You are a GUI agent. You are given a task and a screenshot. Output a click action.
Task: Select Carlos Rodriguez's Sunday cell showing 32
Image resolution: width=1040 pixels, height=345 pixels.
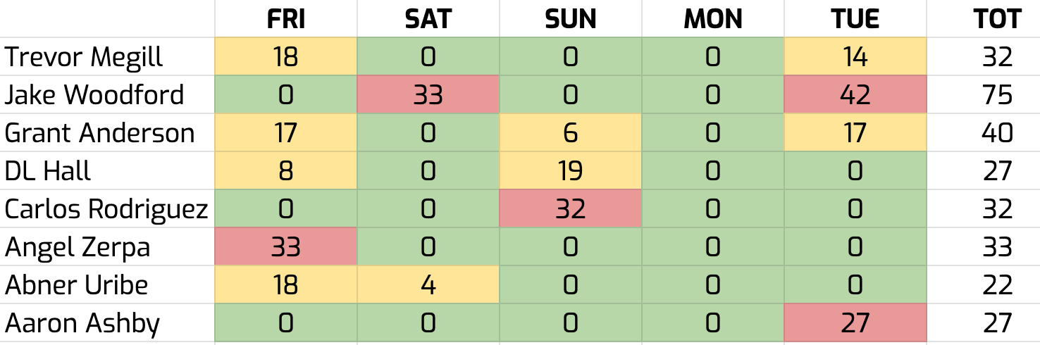click(570, 209)
